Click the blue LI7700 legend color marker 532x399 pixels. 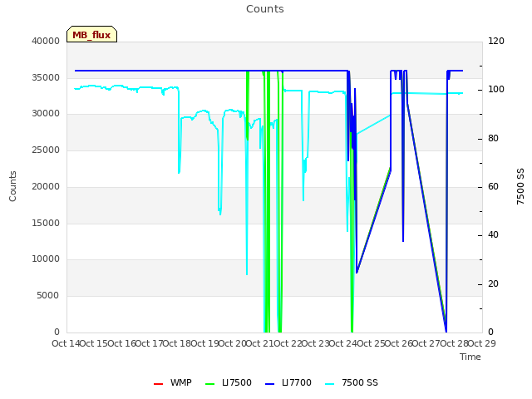(x=269, y=384)
